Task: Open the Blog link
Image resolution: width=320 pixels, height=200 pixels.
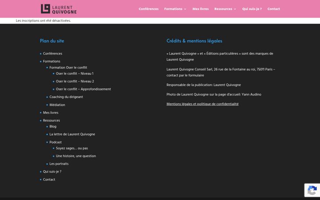Action: click(x=53, y=127)
